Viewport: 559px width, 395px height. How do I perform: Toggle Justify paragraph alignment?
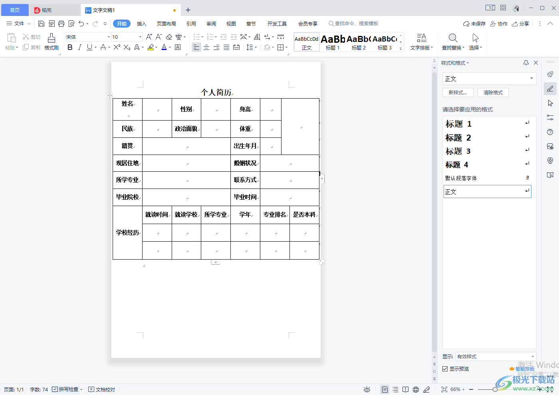pos(226,47)
